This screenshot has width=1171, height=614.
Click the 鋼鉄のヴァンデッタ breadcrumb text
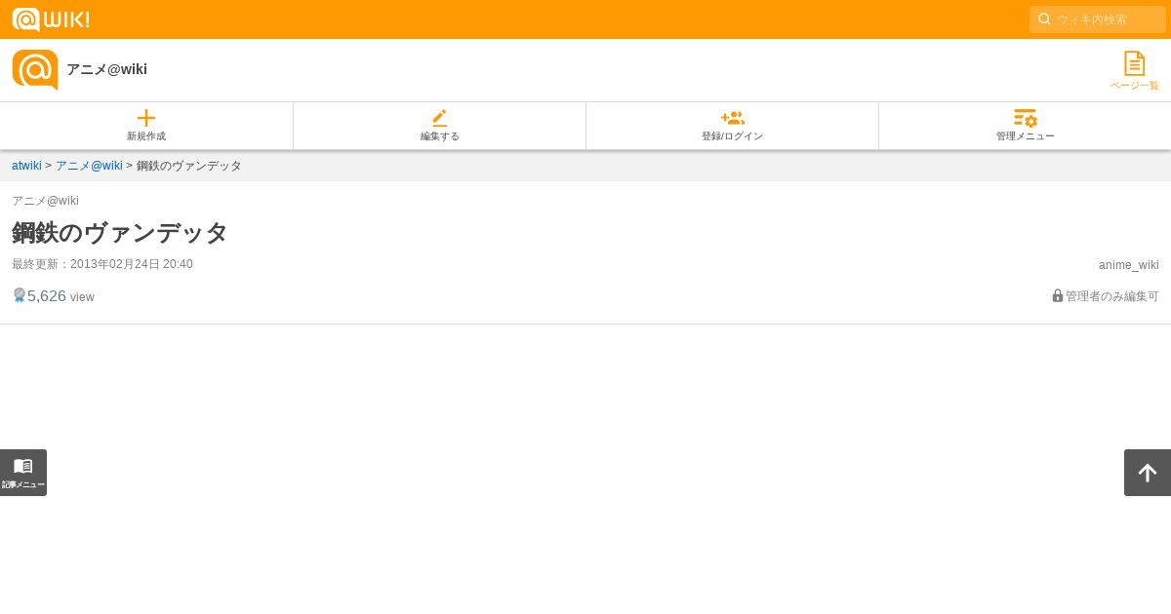coord(189,166)
